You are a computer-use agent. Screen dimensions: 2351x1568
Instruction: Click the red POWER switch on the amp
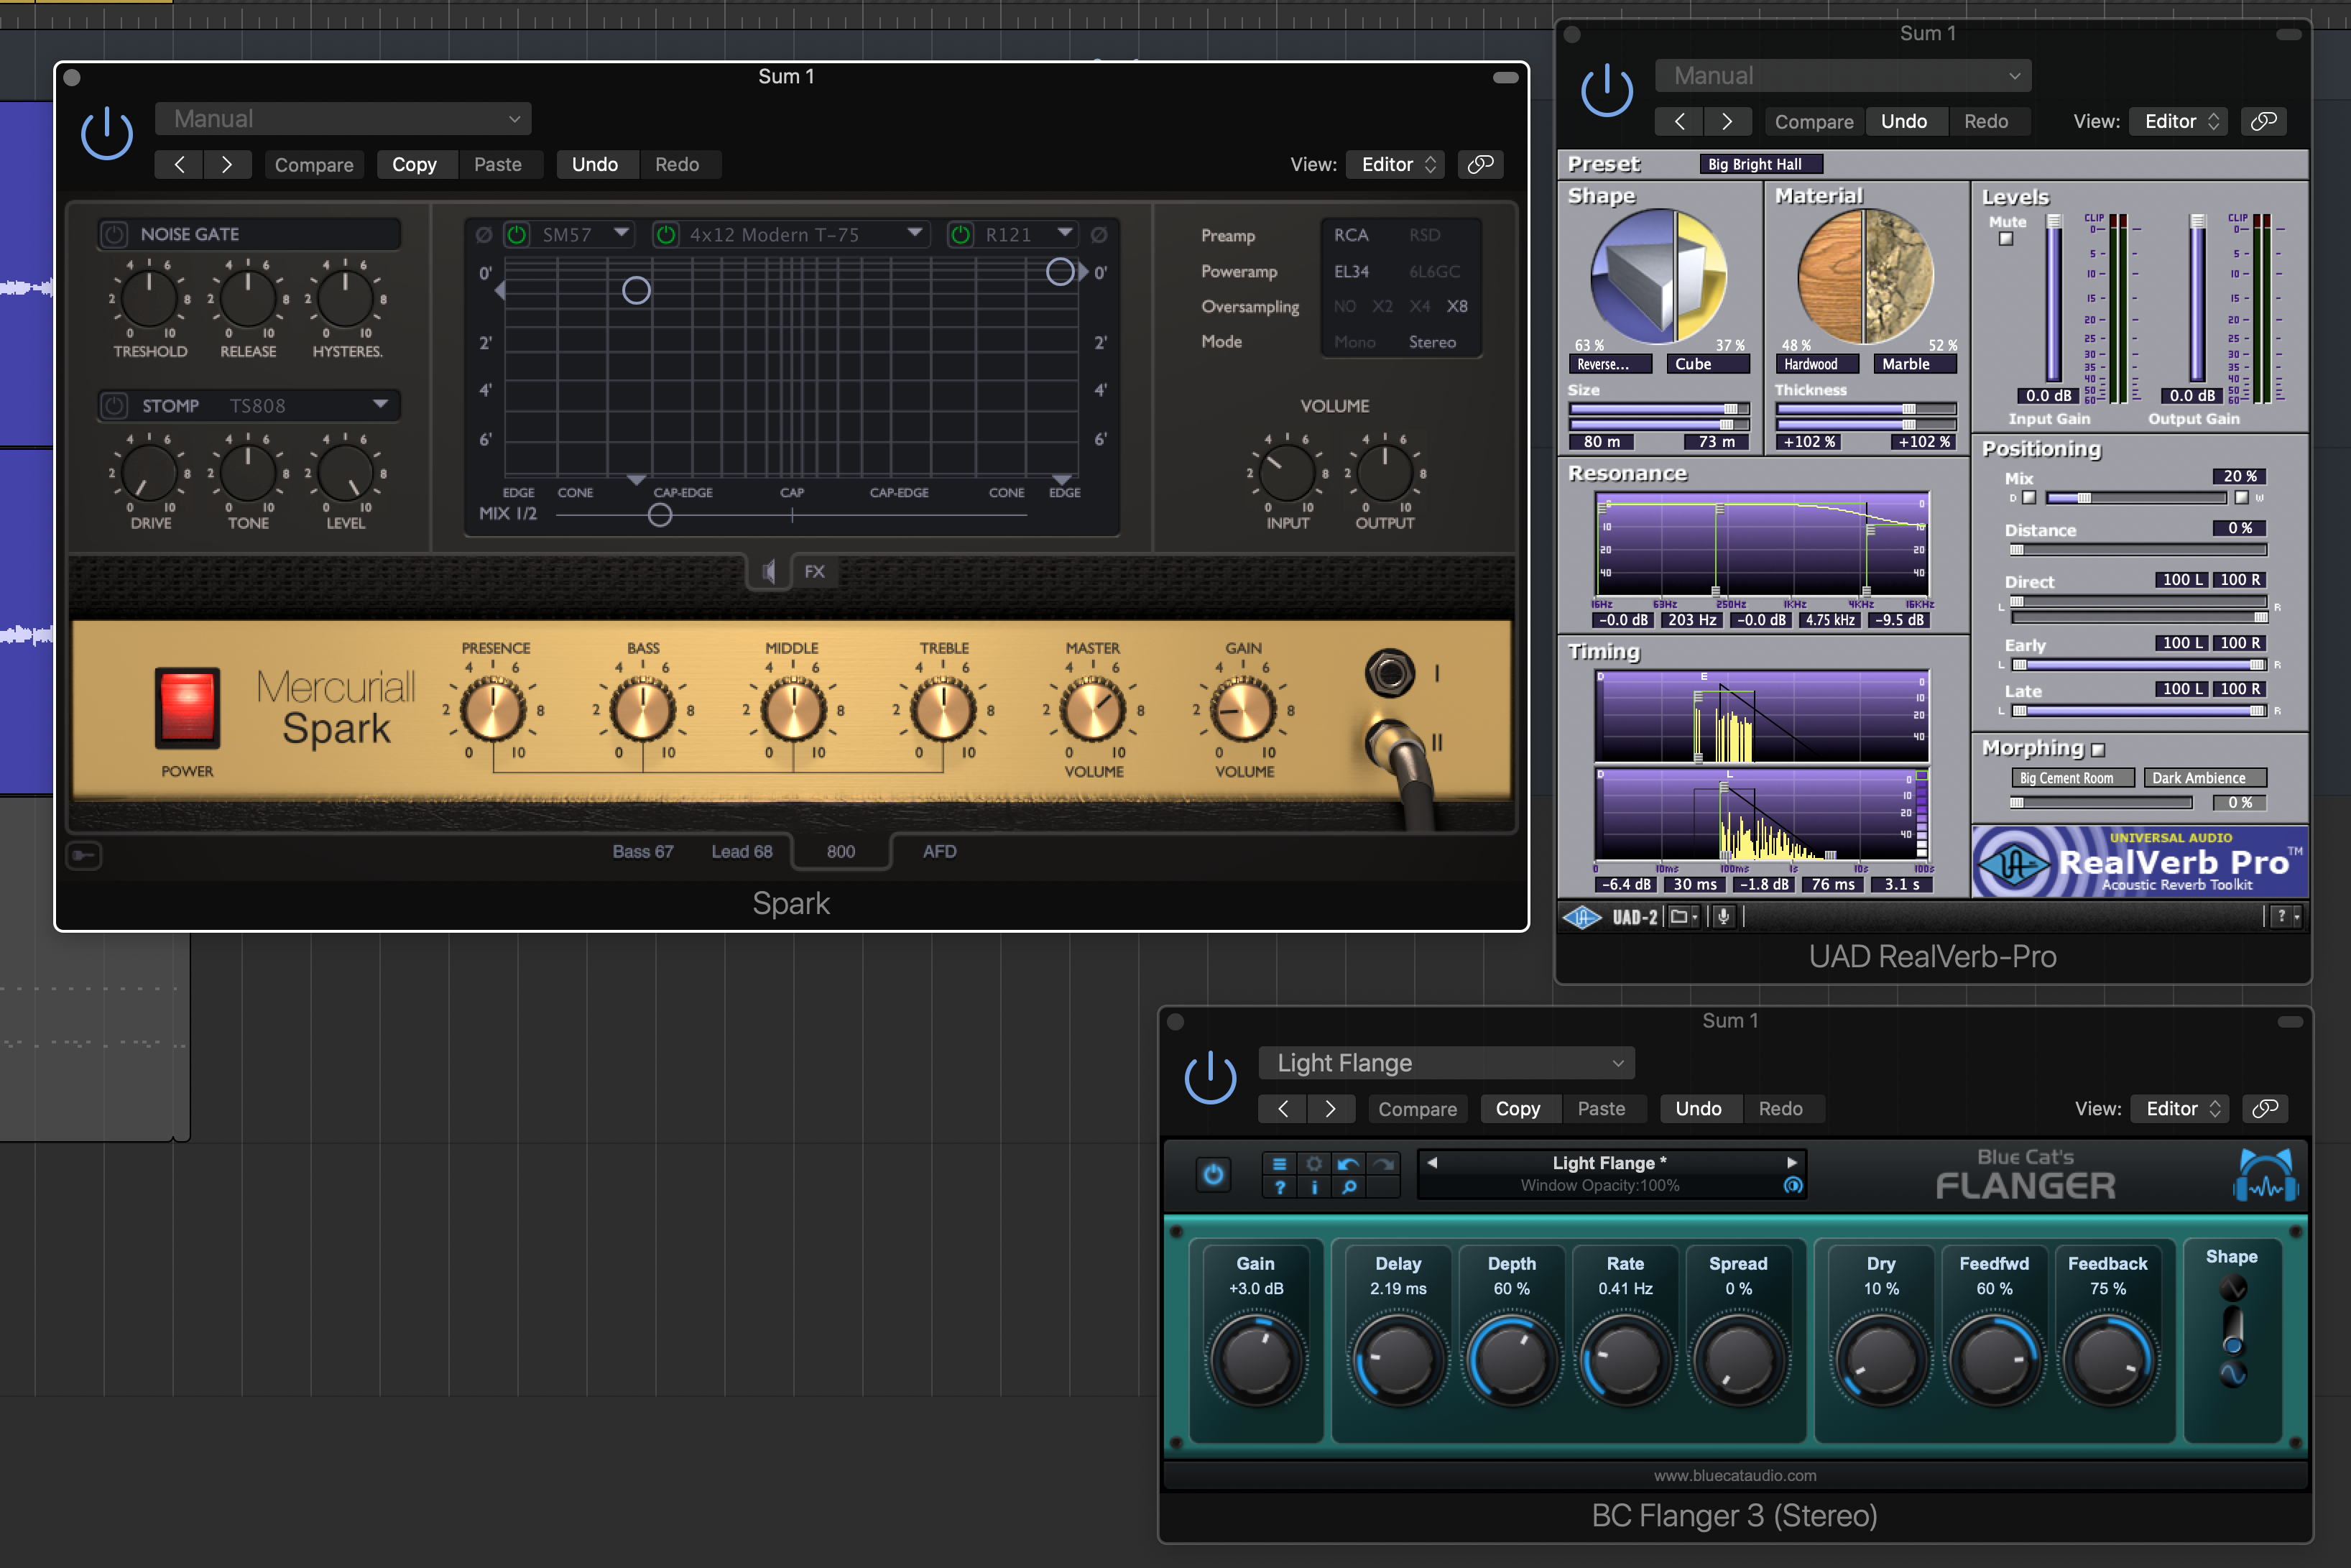pyautogui.click(x=187, y=707)
